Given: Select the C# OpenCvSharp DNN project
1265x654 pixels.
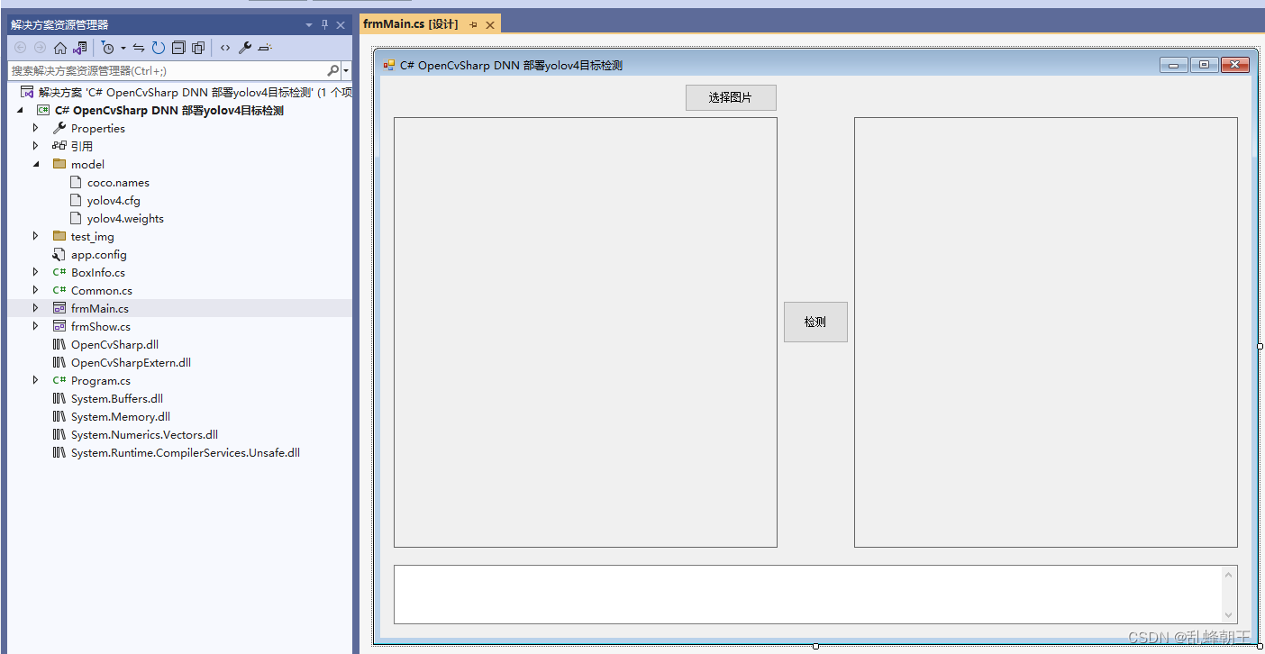Looking at the screenshot, I should (168, 110).
